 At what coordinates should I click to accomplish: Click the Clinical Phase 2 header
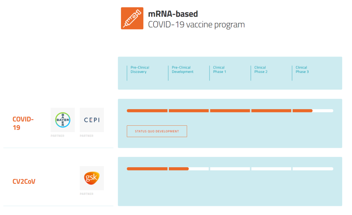point(261,70)
